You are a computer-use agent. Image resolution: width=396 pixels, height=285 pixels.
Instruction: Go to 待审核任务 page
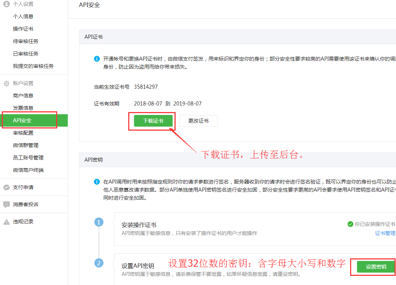(26, 41)
